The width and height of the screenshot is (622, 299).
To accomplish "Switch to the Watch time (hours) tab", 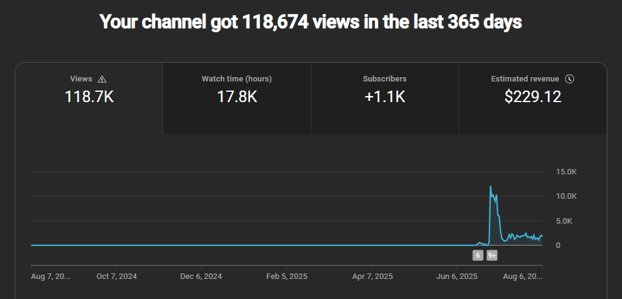I will coord(237,97).
